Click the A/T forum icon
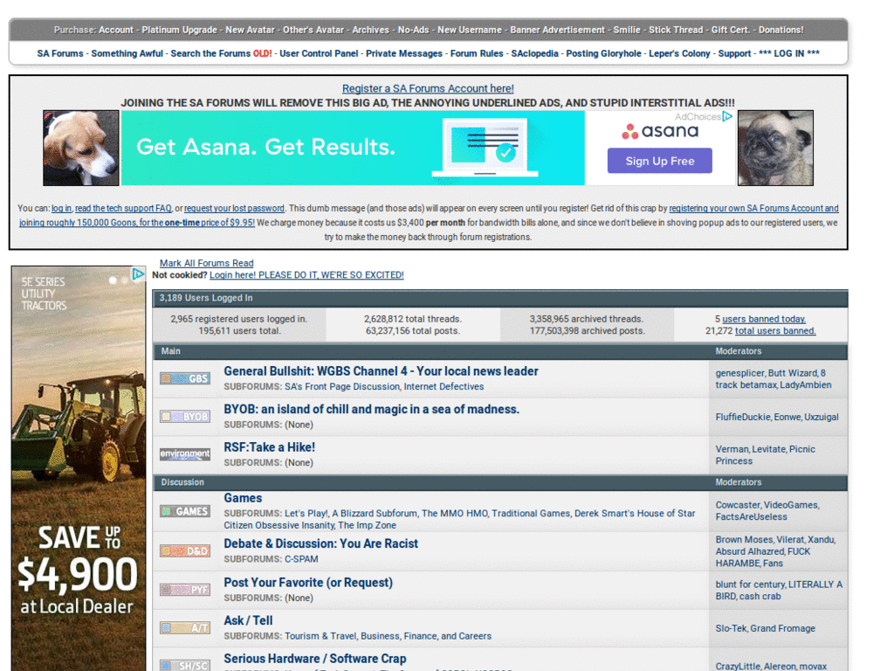 pos(185,628)
